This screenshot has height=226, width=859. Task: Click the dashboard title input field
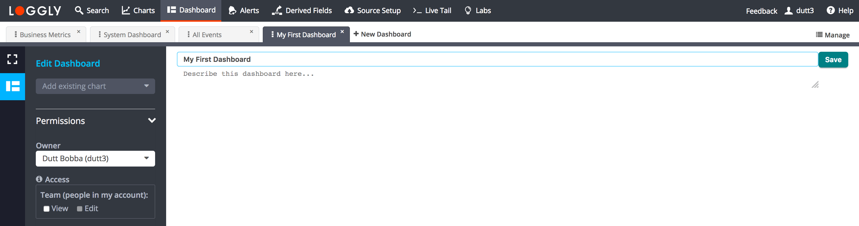497,59
